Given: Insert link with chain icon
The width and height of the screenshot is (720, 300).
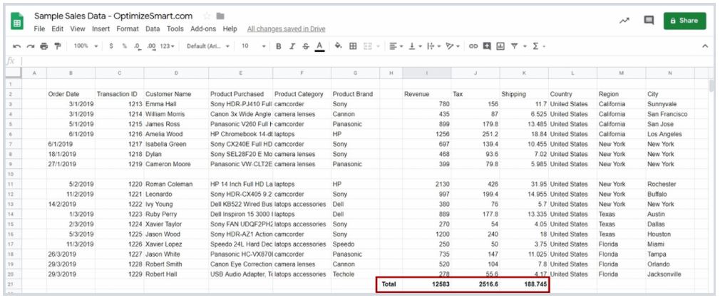Looking at the screenshot, I should pos(473,46).
